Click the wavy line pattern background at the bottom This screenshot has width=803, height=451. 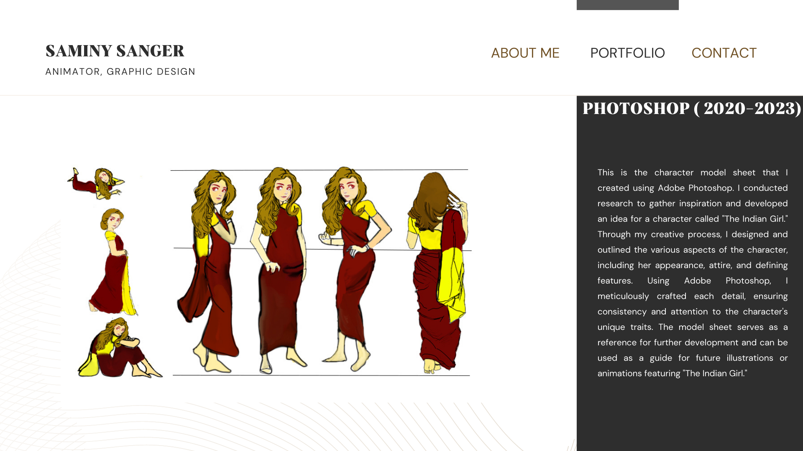click(318, 427)
